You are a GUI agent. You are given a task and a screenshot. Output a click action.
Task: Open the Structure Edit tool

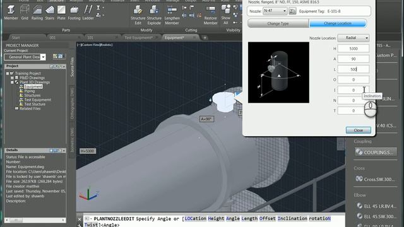click(x=138, y=15)
